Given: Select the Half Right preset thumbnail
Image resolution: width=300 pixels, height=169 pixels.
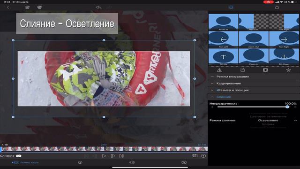Looking at the screenshot, I should (x=284, y=22).
